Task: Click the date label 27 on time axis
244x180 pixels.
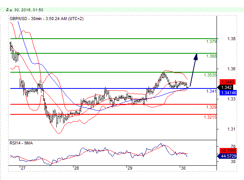Action: coord(23,168)
